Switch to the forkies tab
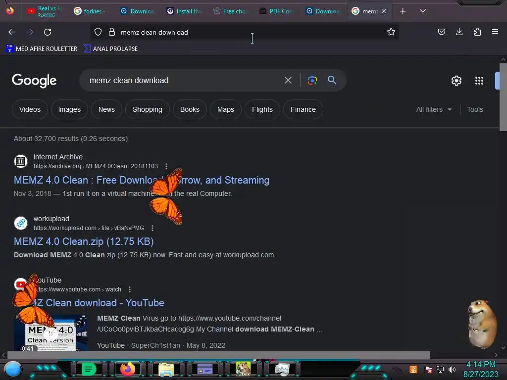This screenshot has width=507, height=380. (89, 11)
